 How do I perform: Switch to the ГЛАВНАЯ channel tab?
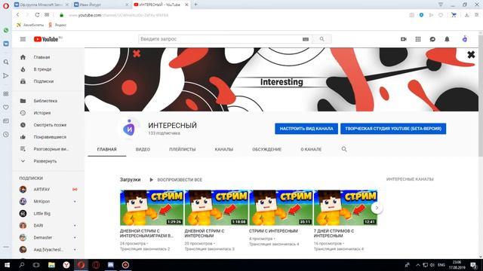pyautogui.click(x=107, y=149)
